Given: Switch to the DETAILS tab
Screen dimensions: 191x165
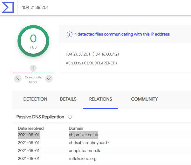Looking at the screenshot, I should [x=68, y=99].
